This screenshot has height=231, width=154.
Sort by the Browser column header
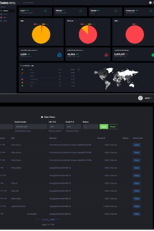(x=53, y=138)
